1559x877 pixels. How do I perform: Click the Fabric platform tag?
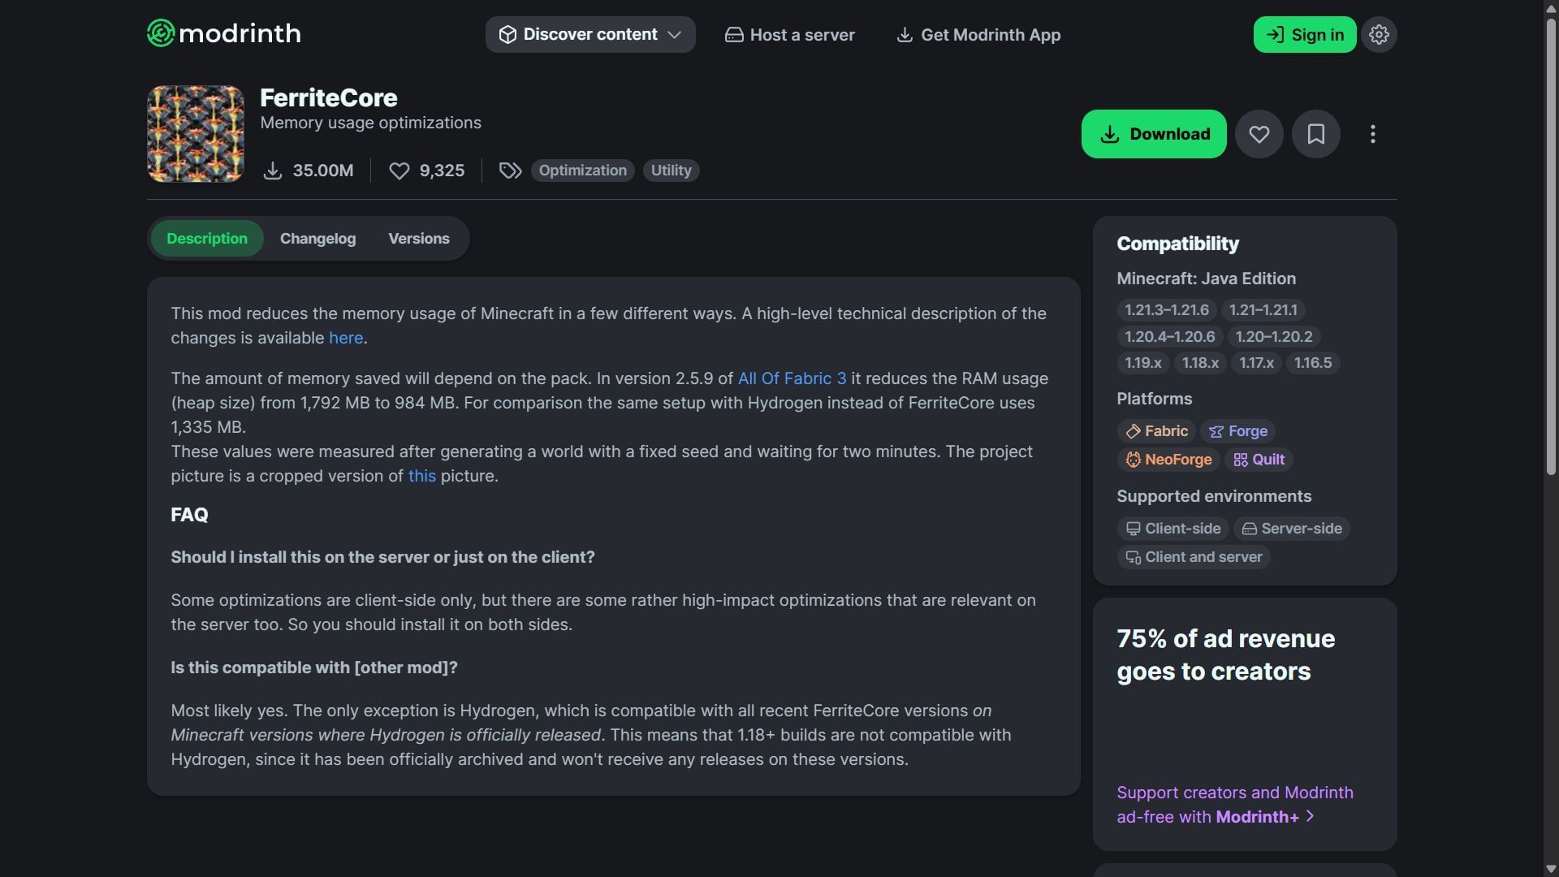tap(1156, 431)
